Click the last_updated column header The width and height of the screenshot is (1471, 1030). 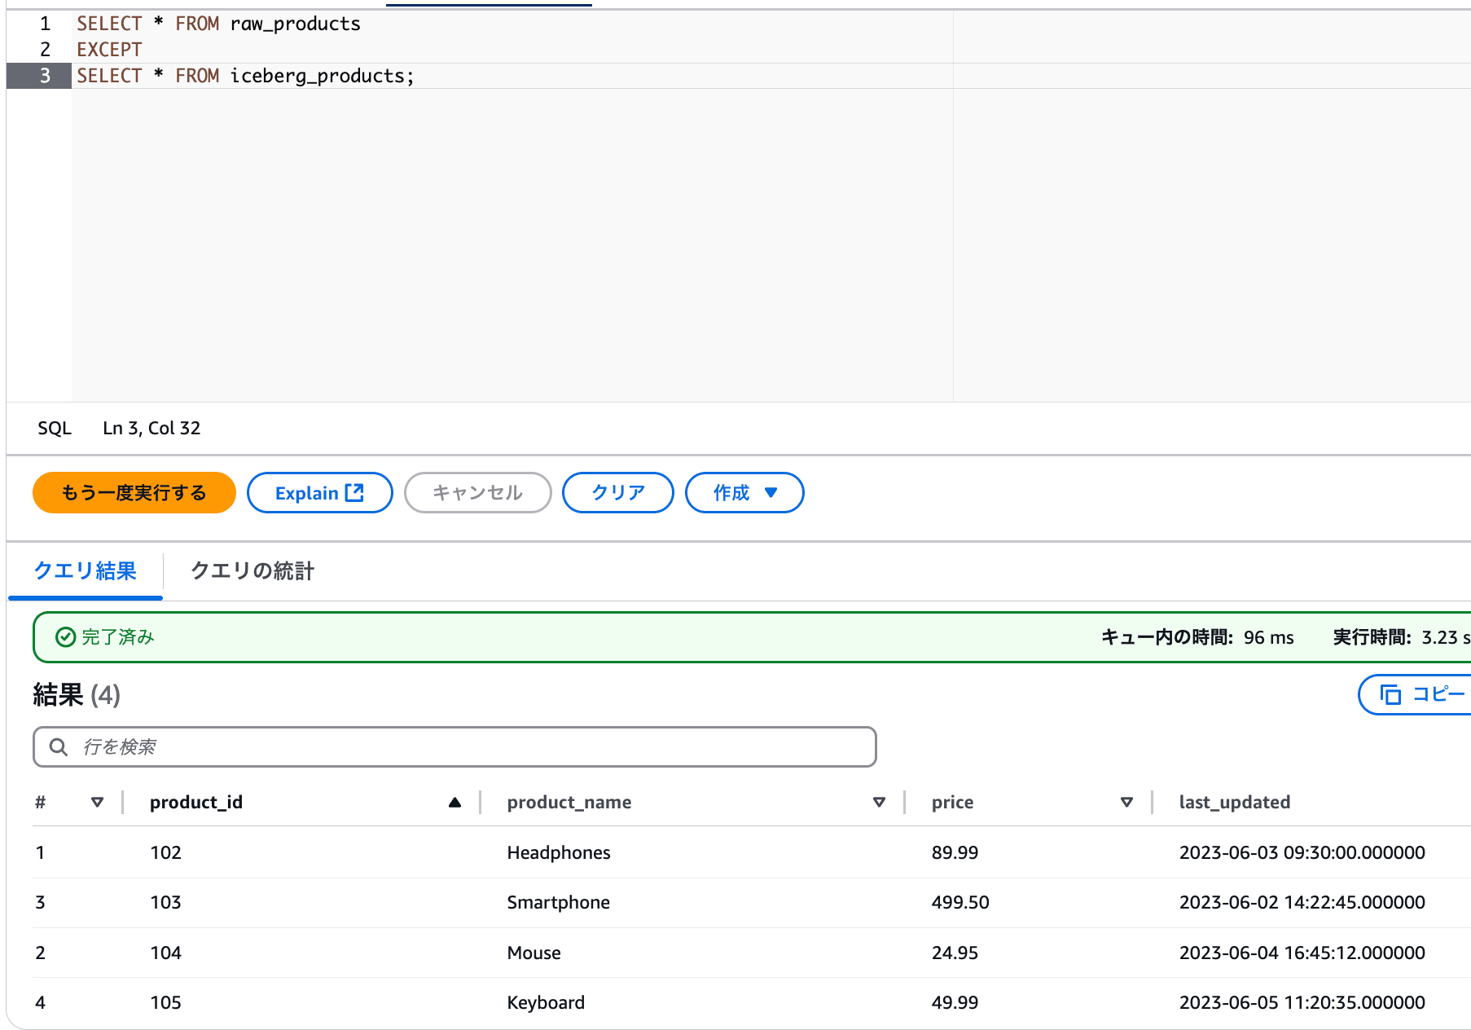point(1235,802)
